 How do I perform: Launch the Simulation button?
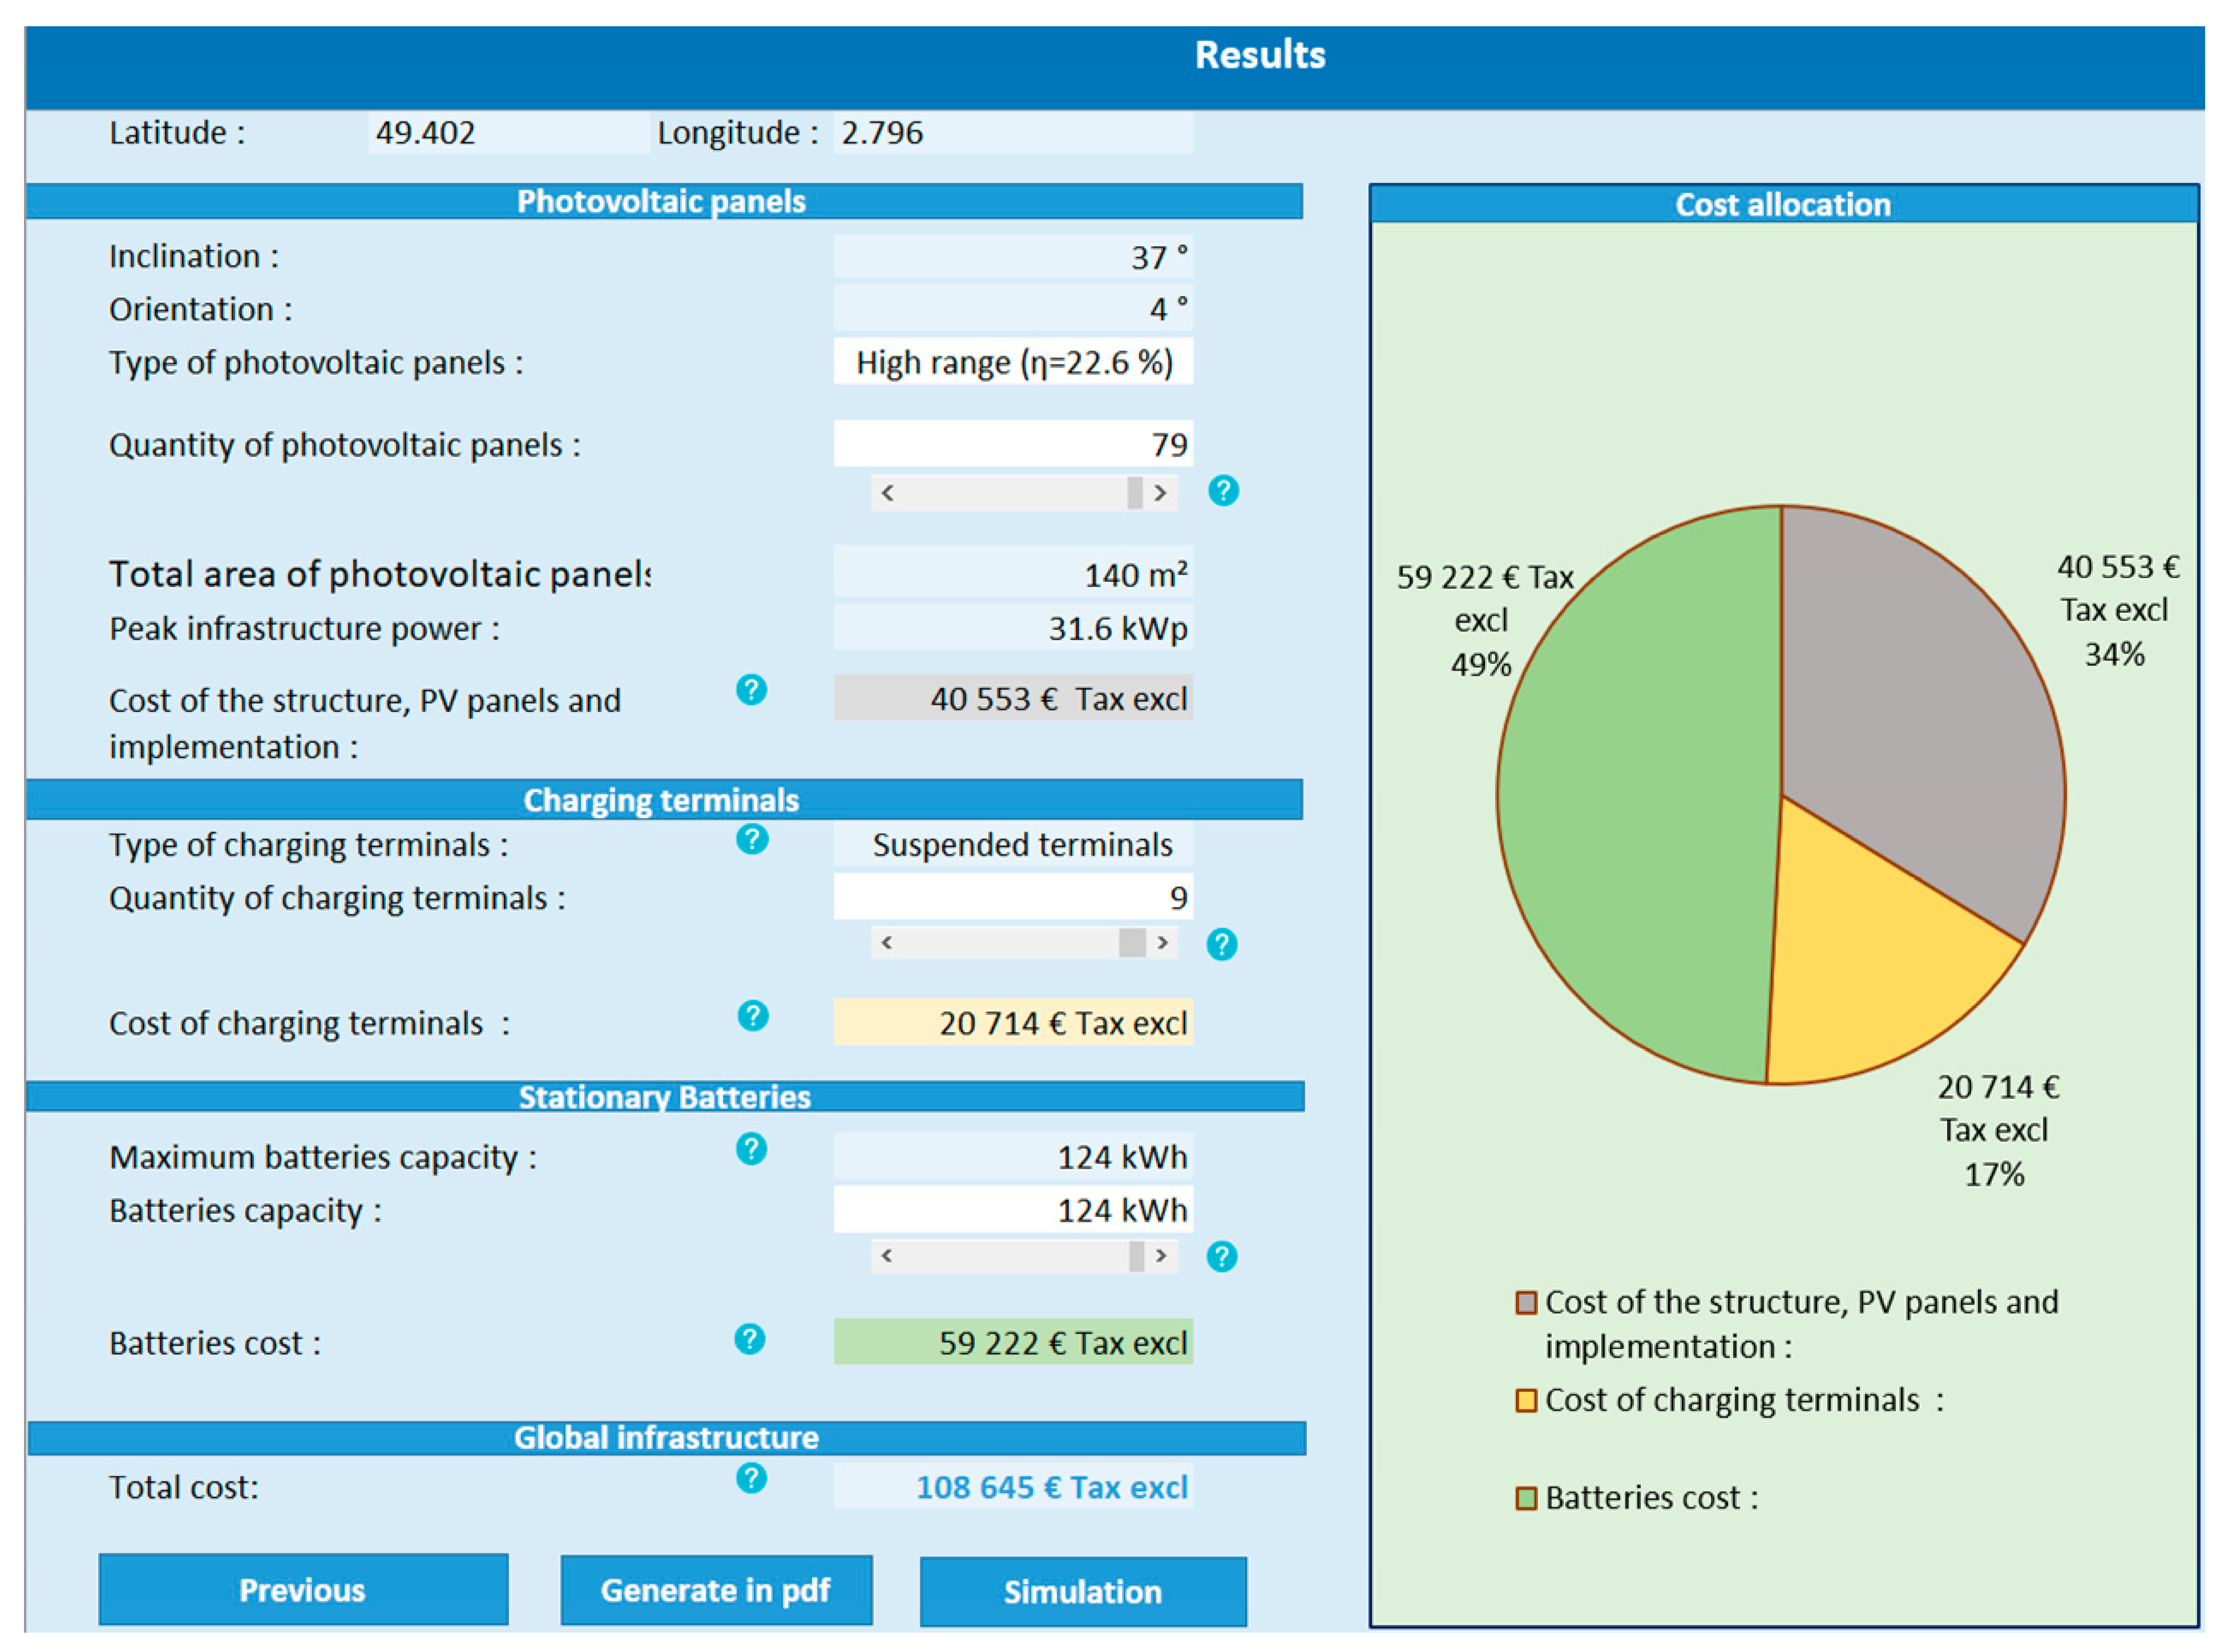[1082, 1591]
